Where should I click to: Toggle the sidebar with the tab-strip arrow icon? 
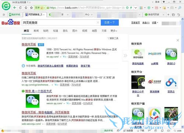(x=4, y=15)
